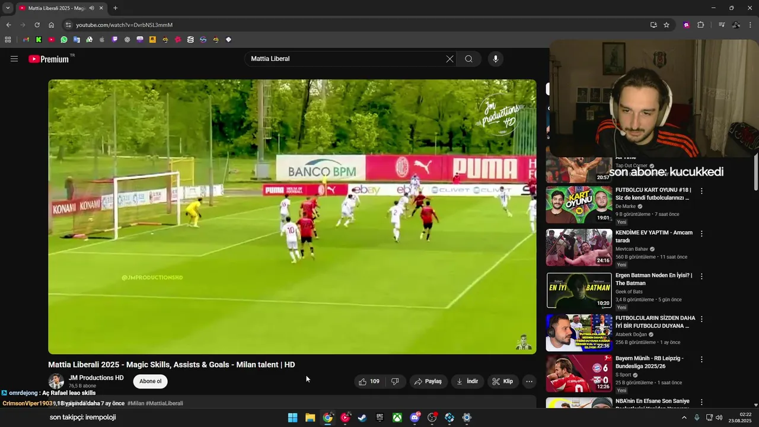Screen dimensions: 759x427
Task: Click the #Milan hashtag
Action: (x=136, y=403)
